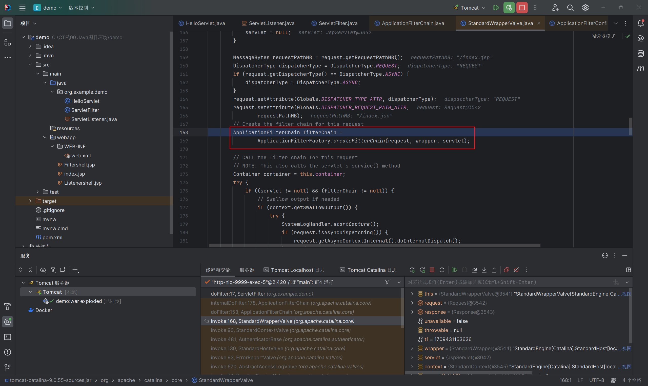Screen dimensions: 648x386
Task: Click the project tree vertical scrollbar
Action: (171, 133)
